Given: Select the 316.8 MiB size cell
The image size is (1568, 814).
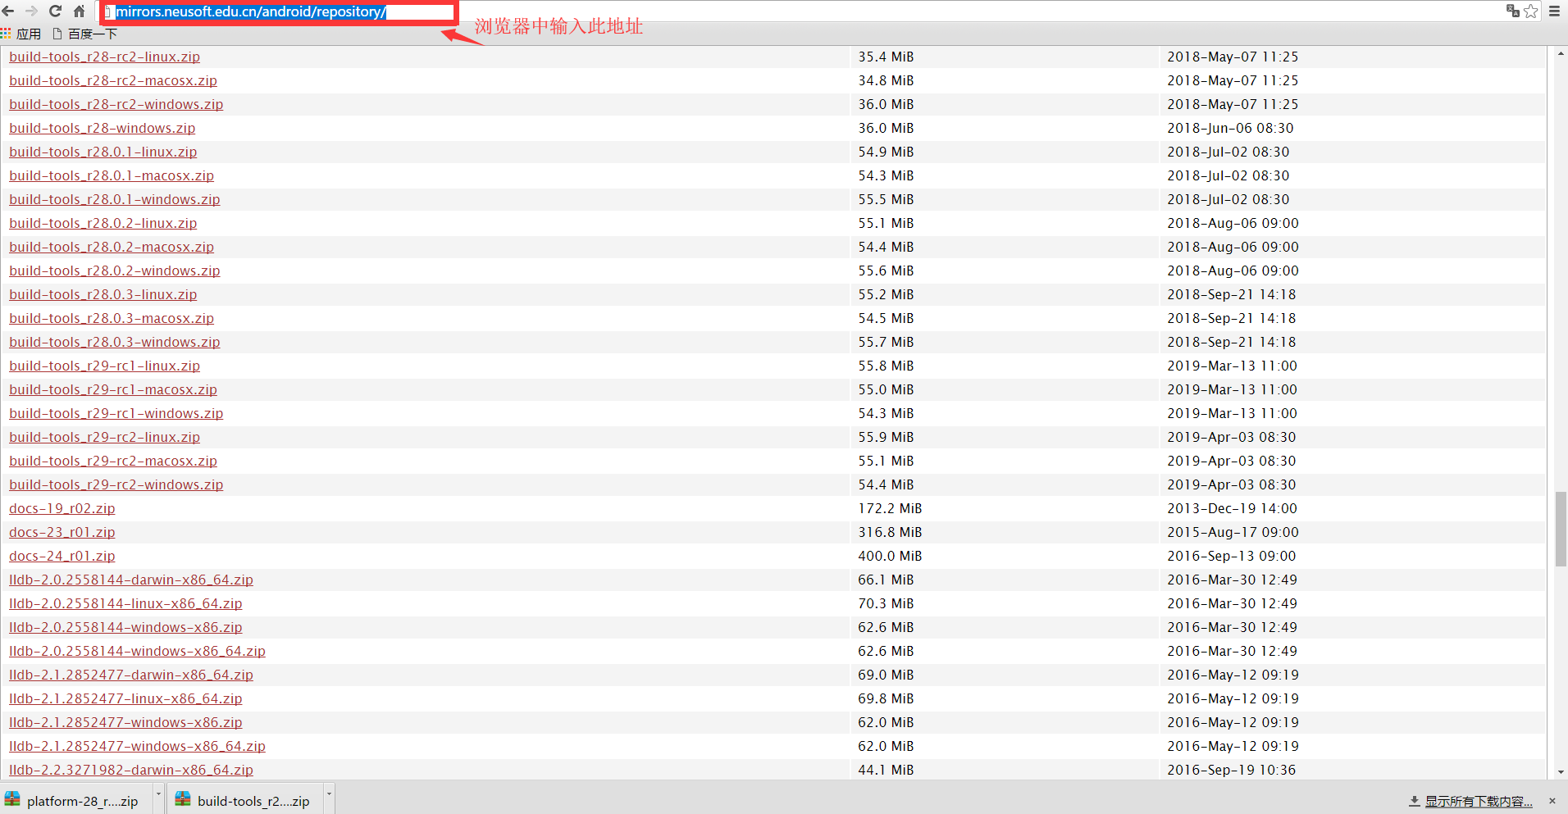Looking at the screenshot, I should coord(890,532).
